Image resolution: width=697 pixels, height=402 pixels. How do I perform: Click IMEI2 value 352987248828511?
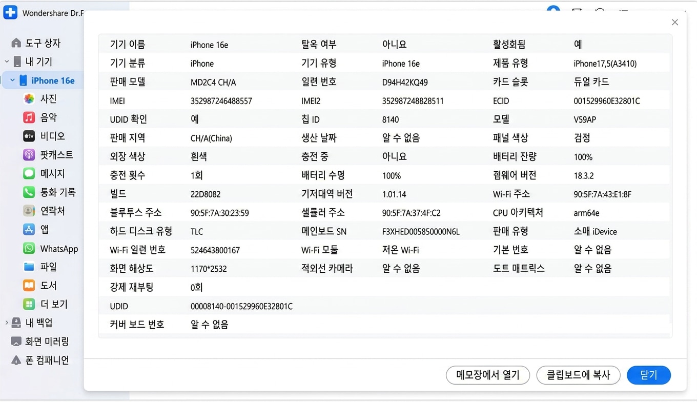coord(413,101)
